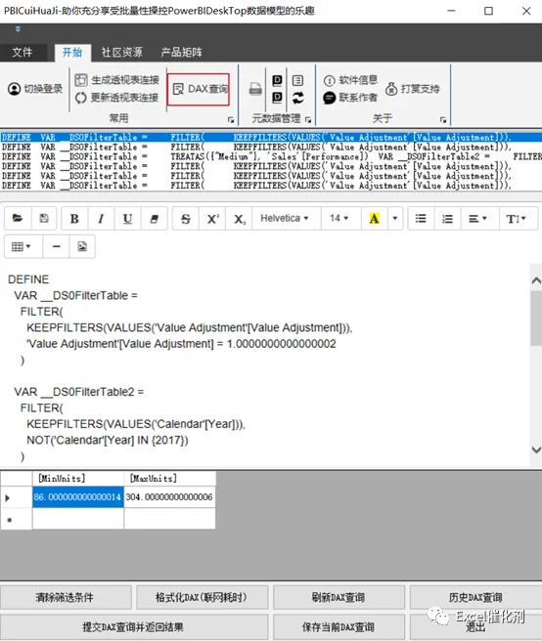Viewport: 542px width, 641px height.
Task: Toggle Italic text formatting
Action: pyautogui.click(x=101, y=219)
